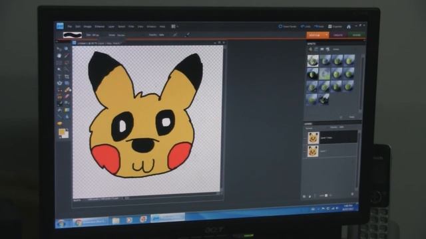Screen dimensions: 426x239
Task: Click the background color swatch
Action: click(x=66, y=135)
